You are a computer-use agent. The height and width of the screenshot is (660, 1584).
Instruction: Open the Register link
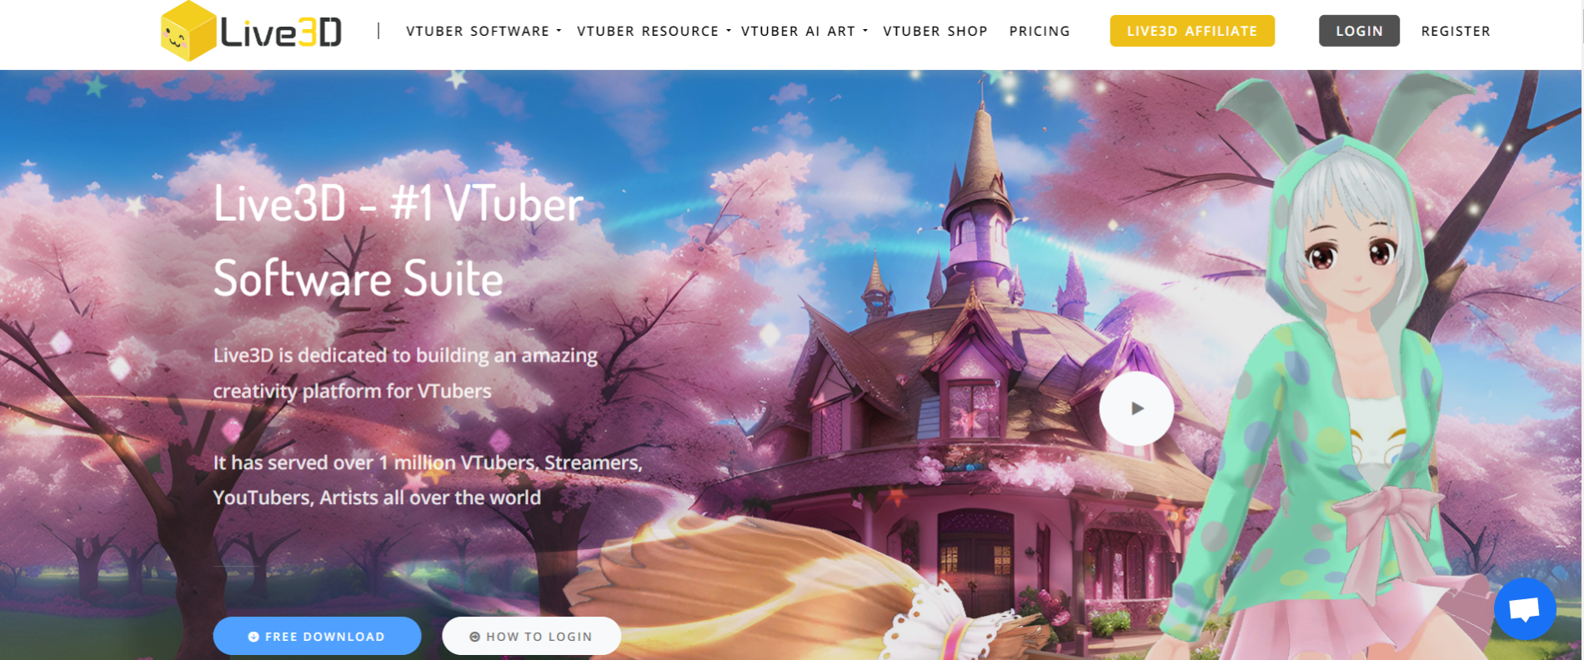coord(1456,31)
